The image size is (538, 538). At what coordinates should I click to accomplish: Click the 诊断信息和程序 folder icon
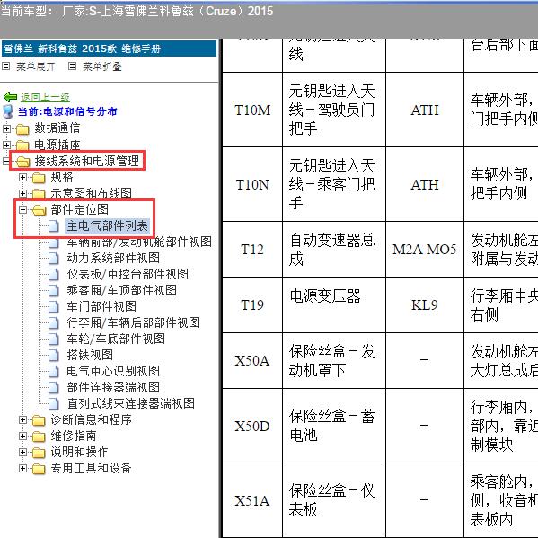39,420
